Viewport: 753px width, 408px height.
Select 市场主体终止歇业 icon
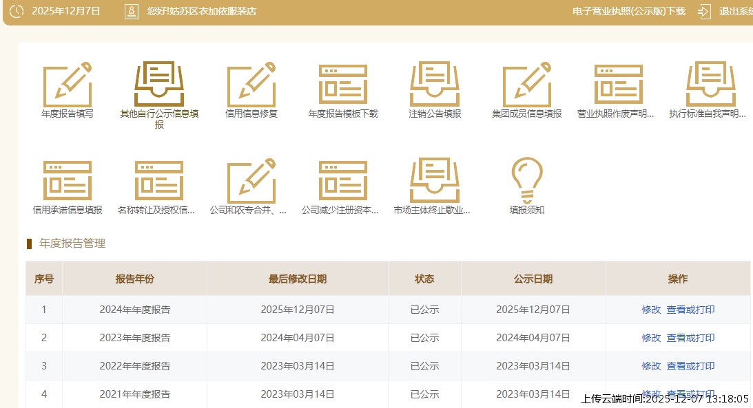[x=435, y=182]
